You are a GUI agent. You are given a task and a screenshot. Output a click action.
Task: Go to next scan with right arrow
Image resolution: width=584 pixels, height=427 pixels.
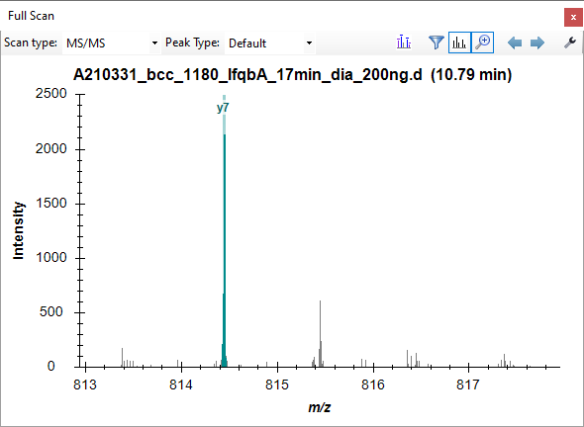coord(537,43)
